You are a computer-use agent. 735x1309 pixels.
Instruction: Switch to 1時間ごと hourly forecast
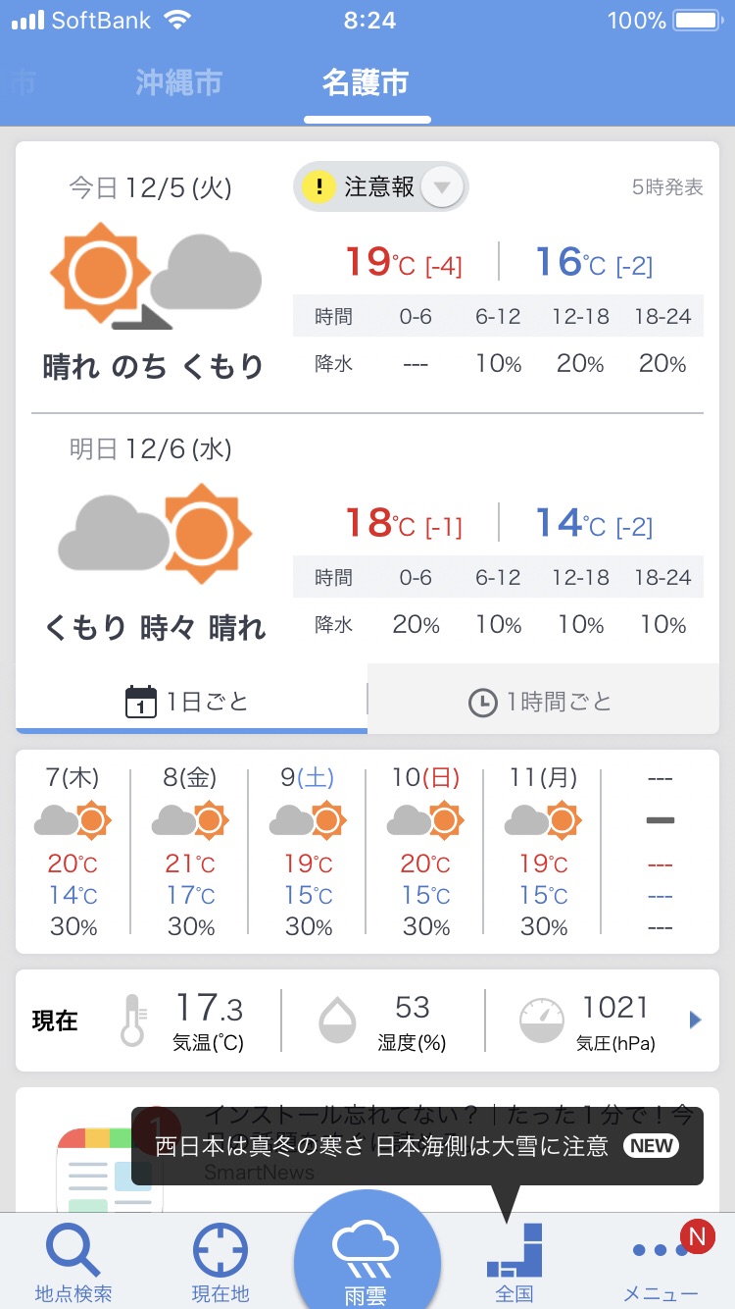point(541,702)
